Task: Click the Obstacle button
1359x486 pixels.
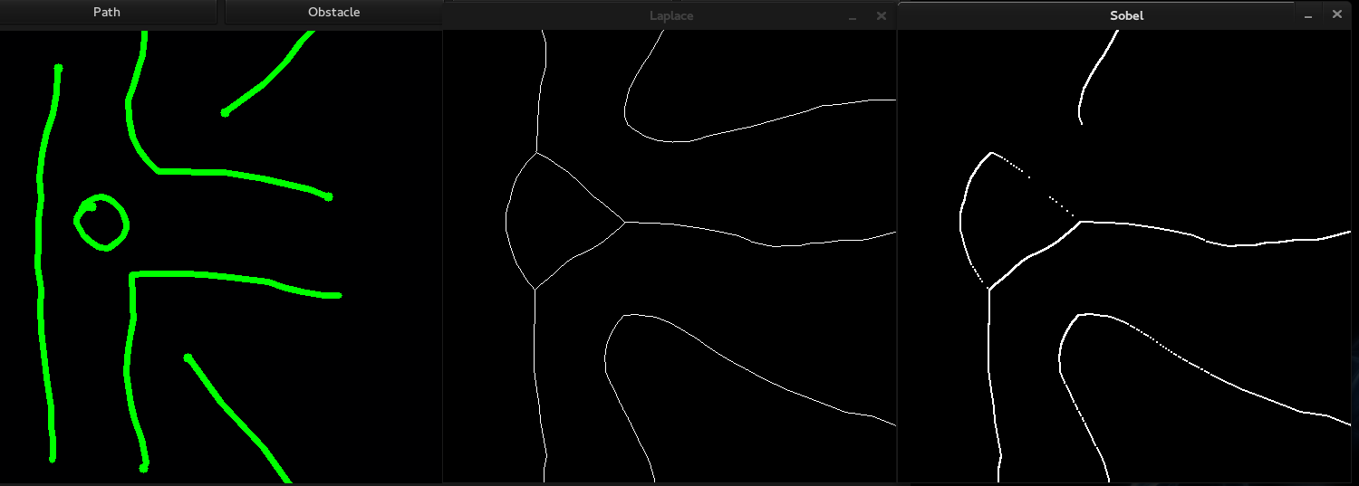Action: (x=333, y=12)
